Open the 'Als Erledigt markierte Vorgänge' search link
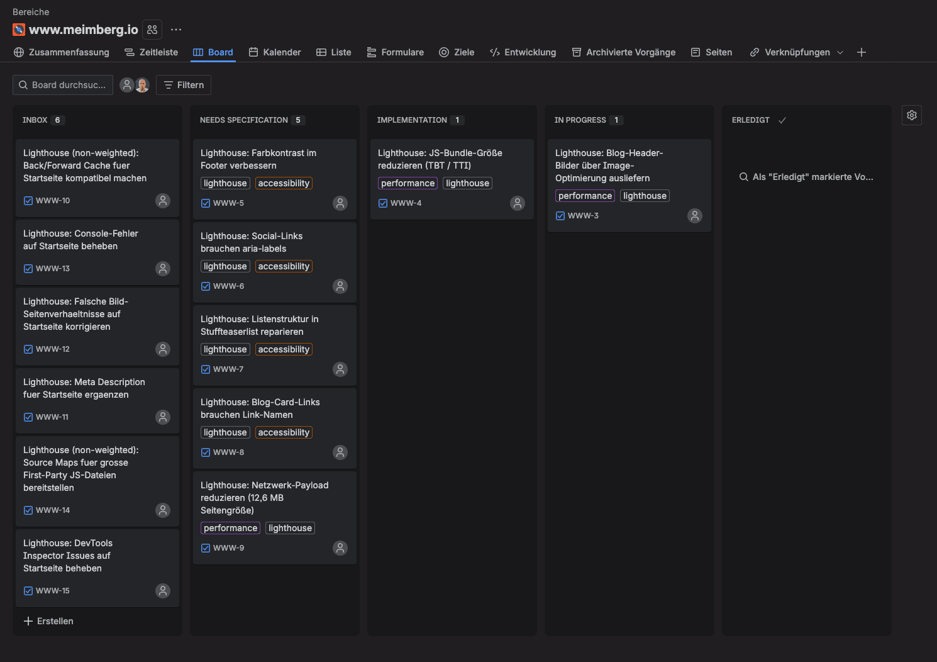937x662 pixels. (806, 177)
